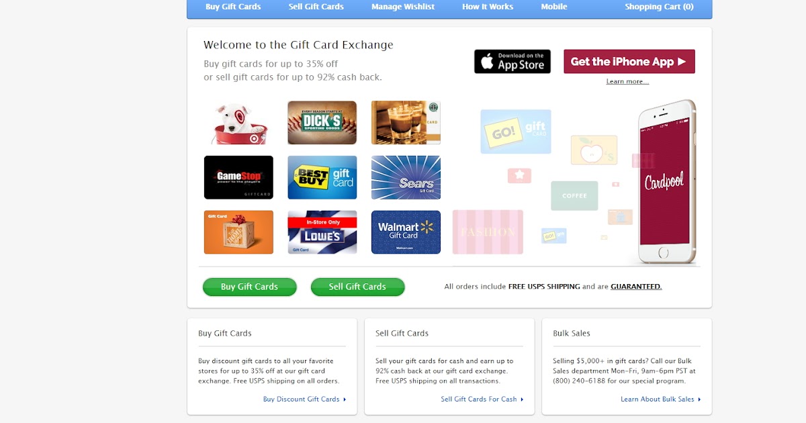Image resolution: width=806 pixels, height=423 pixels.
Task: Choose the Dick's Sporting Goods gift card
Action: 322,123
